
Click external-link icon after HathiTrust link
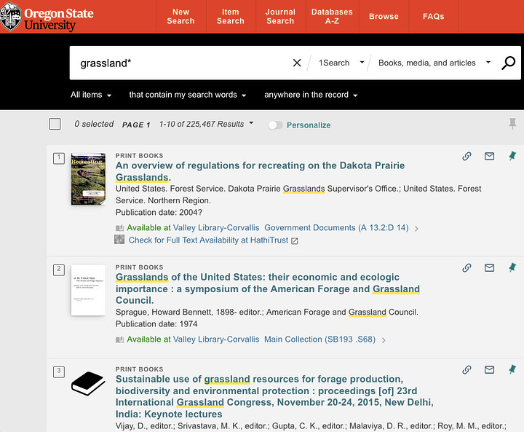[x=295, y=241]
